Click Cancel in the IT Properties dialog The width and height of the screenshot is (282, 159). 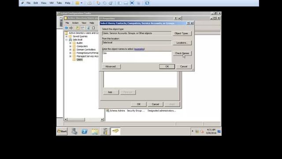(155, 104)
